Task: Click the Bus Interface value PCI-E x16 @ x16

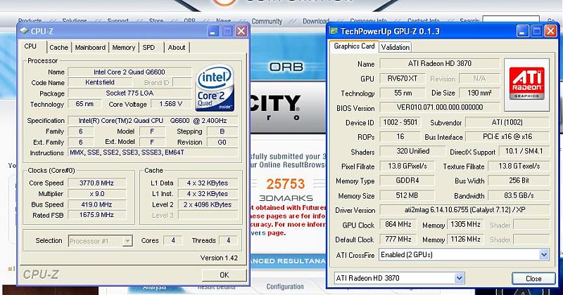Action: tap(507, 137)
